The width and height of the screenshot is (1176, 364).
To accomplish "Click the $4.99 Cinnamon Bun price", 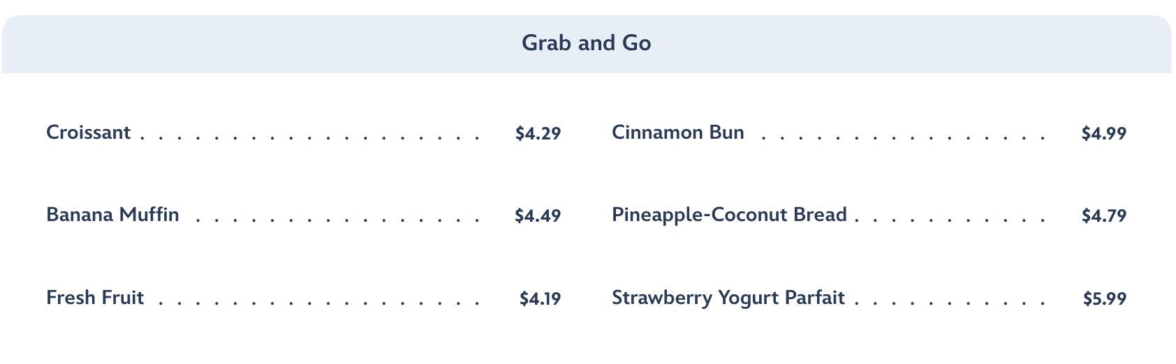I will click(1103, 133).
